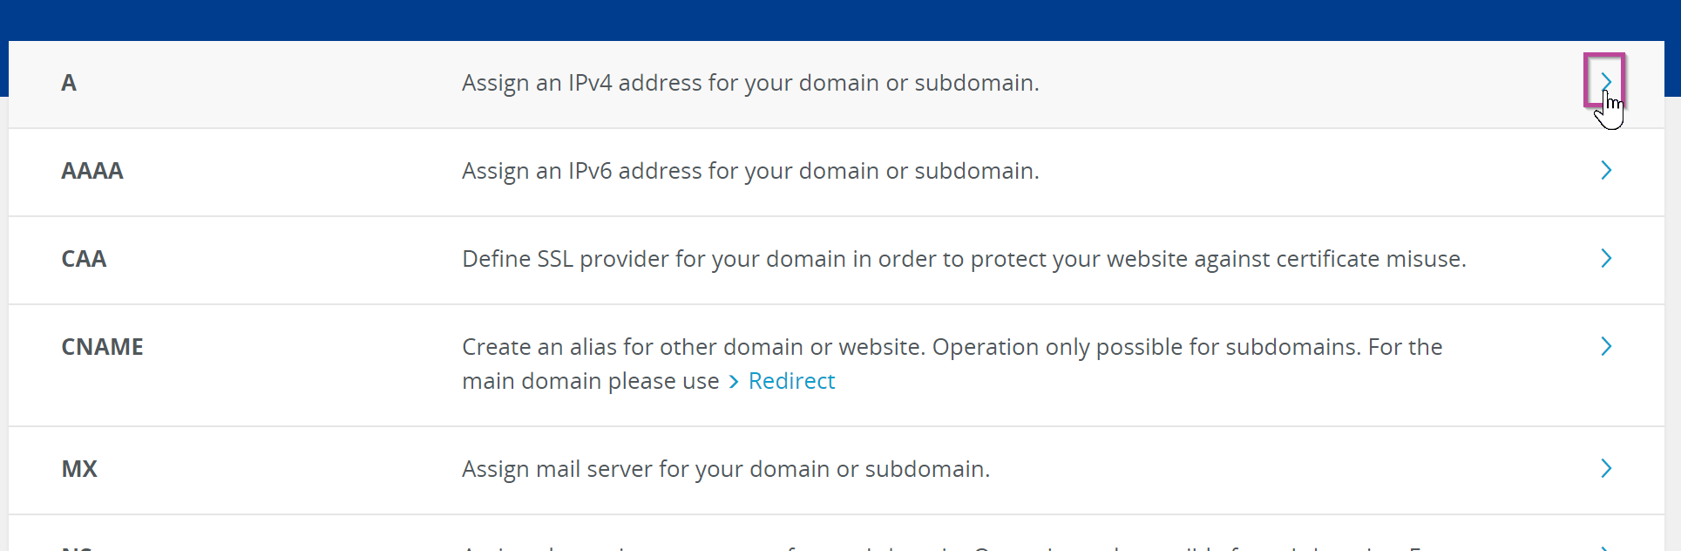Click the partially visible NS row chevron

click(x=1605, y=547)
